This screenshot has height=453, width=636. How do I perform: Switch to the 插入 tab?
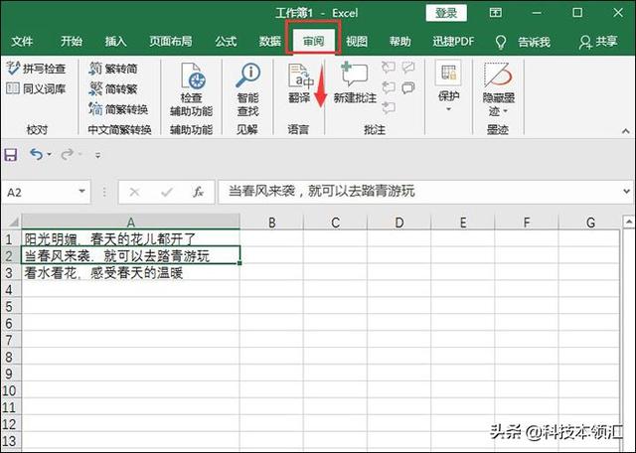click(116, 41)
